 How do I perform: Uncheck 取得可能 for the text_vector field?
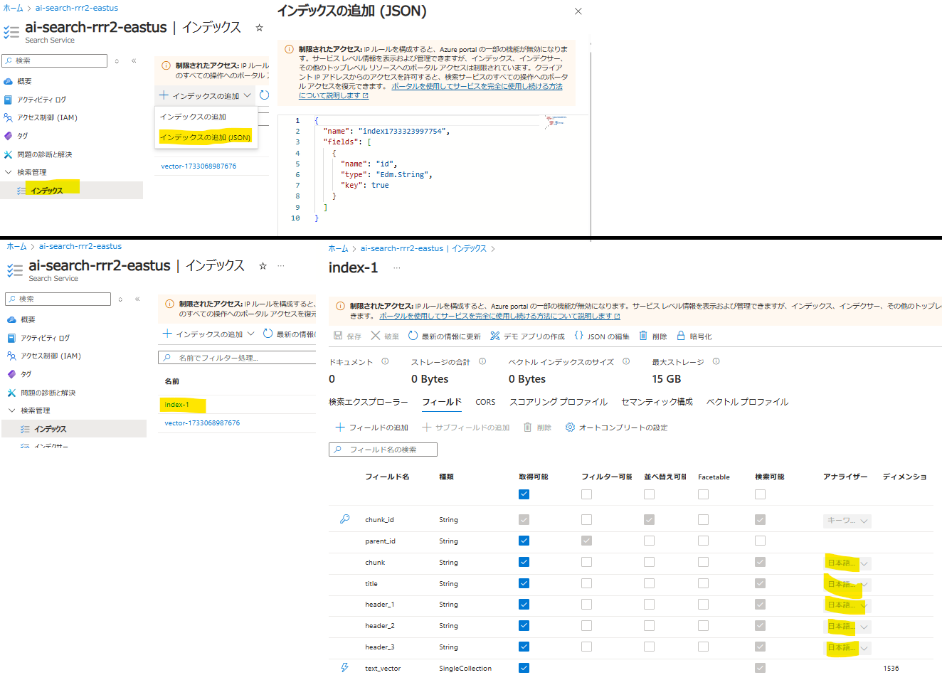coord(524,668)
